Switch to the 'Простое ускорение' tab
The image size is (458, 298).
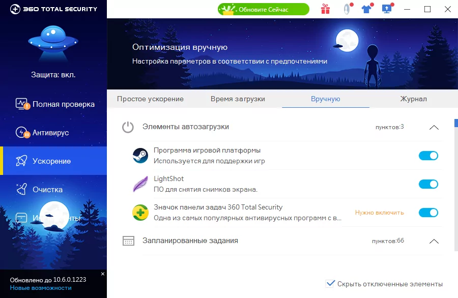point(151,99)
